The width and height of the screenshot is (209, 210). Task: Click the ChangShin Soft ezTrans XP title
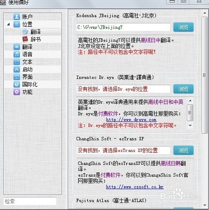(110, 139)
